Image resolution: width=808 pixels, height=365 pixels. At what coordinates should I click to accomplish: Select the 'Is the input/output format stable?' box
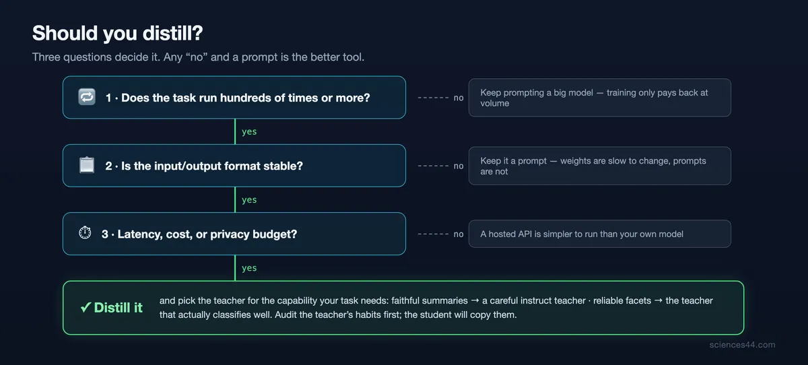(234, 166)
